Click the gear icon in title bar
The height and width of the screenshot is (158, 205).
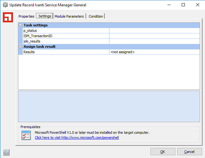(x=5, y=5)
